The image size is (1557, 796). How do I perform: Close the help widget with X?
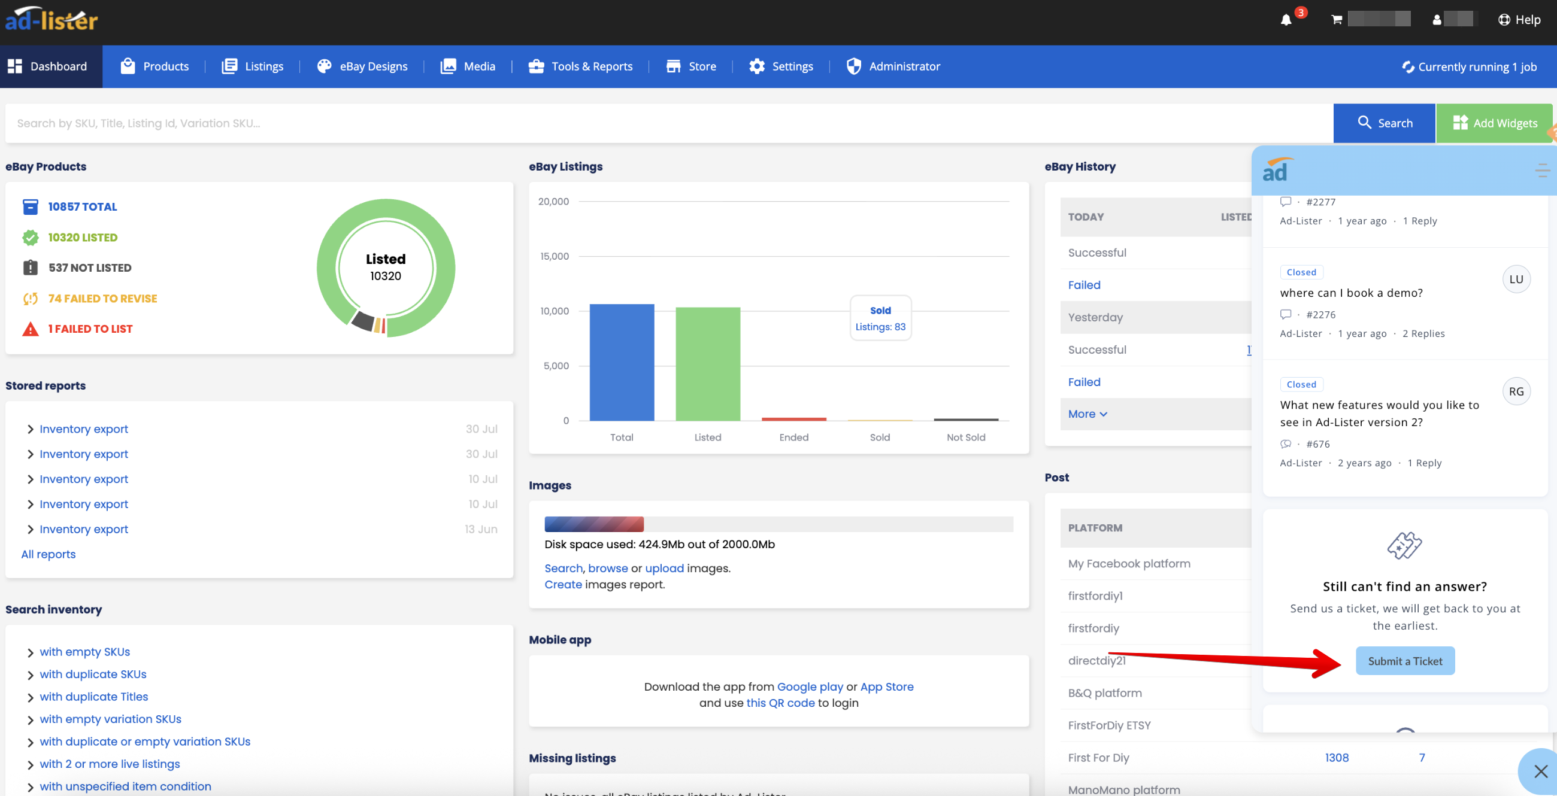point(1540,771)
